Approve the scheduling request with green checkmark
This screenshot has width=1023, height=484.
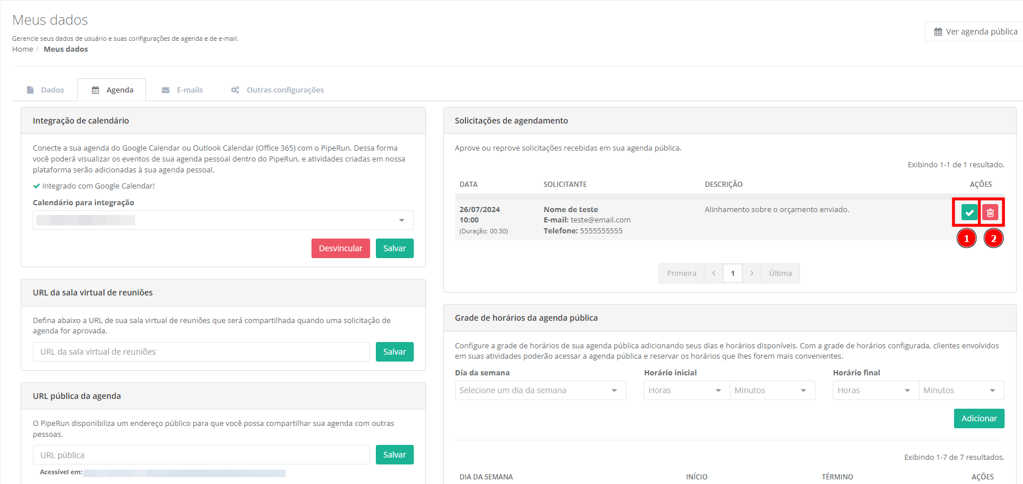[x=969, y=213]
